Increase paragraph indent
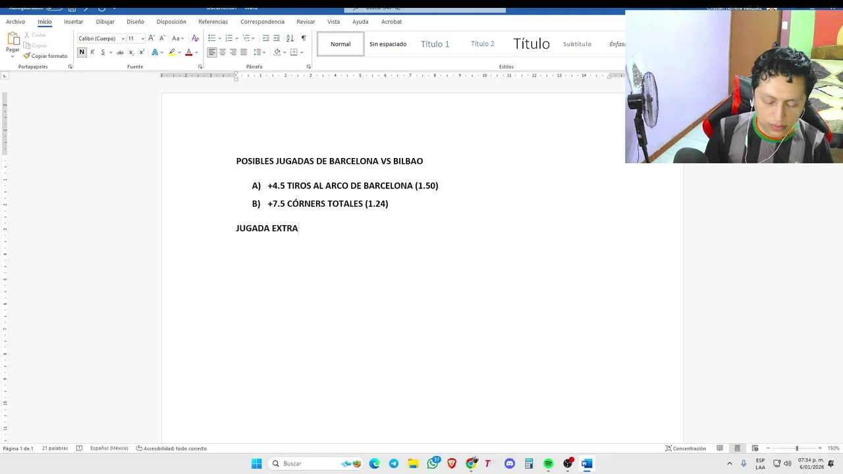 [x=277, y=38]
